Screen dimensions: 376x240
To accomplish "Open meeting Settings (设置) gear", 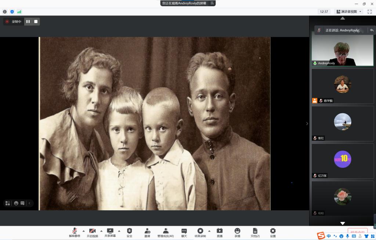I will (x=273, y=232).
